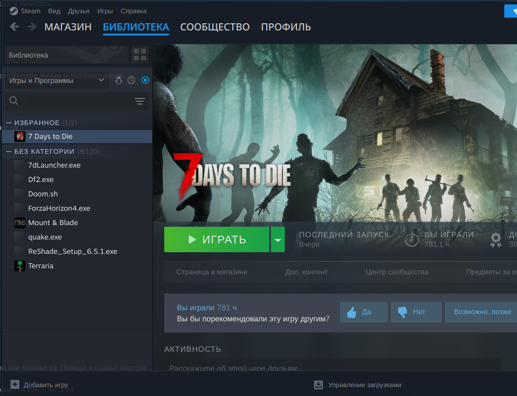
Task: Recommend the game with Да button
Action: coord(364,312)
